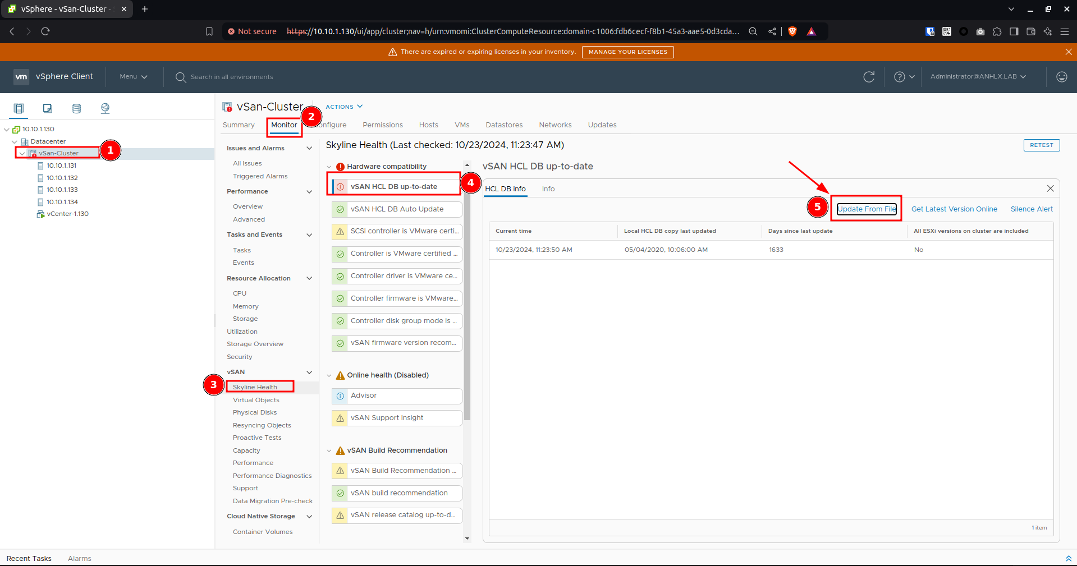
Task: Open the Hosts and Clusters inventory view icon
Action: pyautogui.click(x=19, y=108)
